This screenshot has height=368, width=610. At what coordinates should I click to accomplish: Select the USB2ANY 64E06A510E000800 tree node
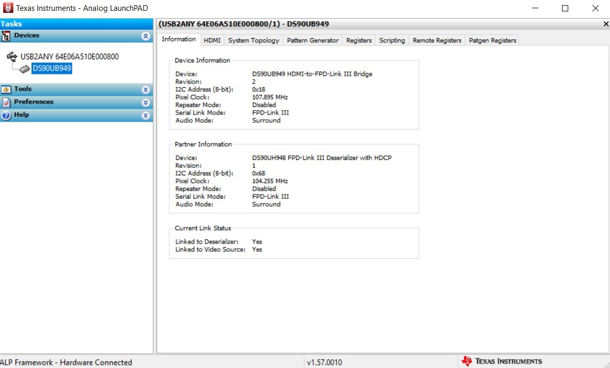point(70,57)
